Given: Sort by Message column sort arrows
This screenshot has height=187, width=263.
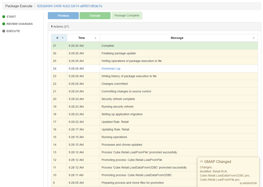Looking at the screenshot, I should point(254,38).
